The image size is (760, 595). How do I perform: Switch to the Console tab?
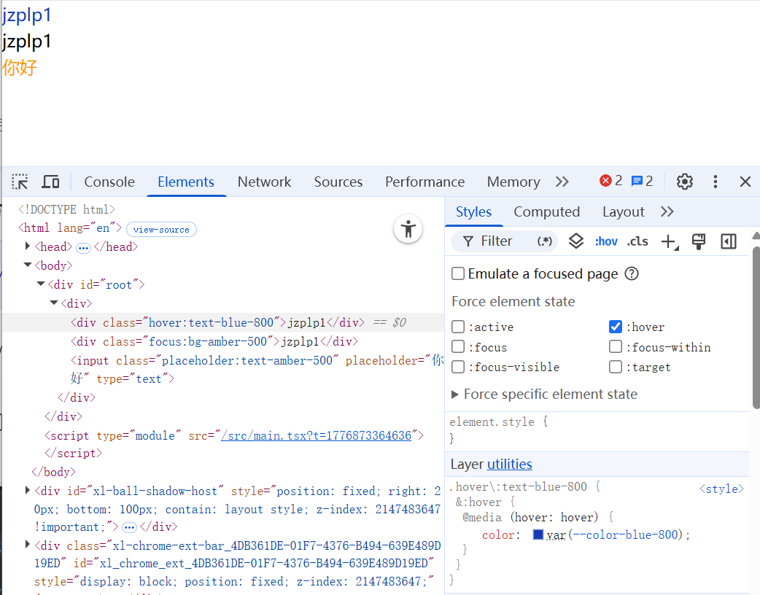tap(109, 182)
